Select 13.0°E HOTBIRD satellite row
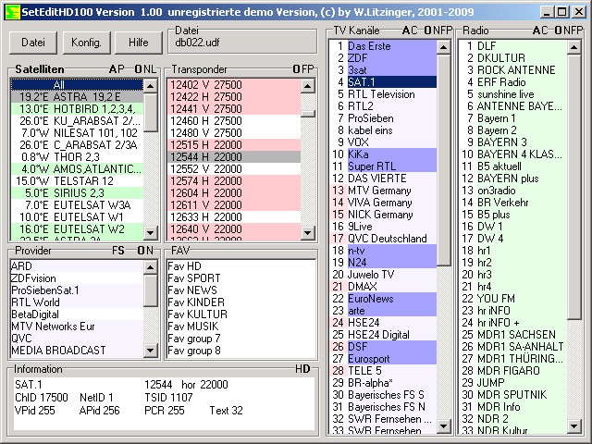This screenshot has width=592, height=444. click(x=77, y=109)
